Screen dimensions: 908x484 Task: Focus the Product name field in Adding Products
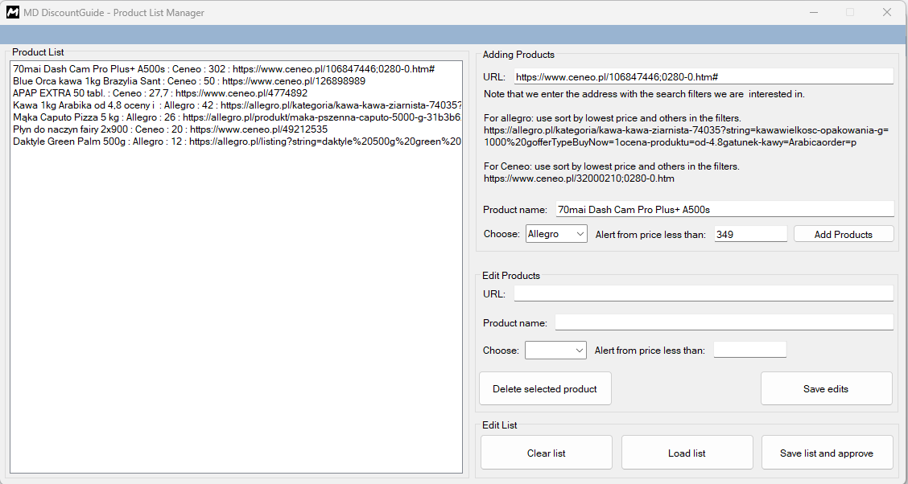pyautogui.click(x=724, y=209)
